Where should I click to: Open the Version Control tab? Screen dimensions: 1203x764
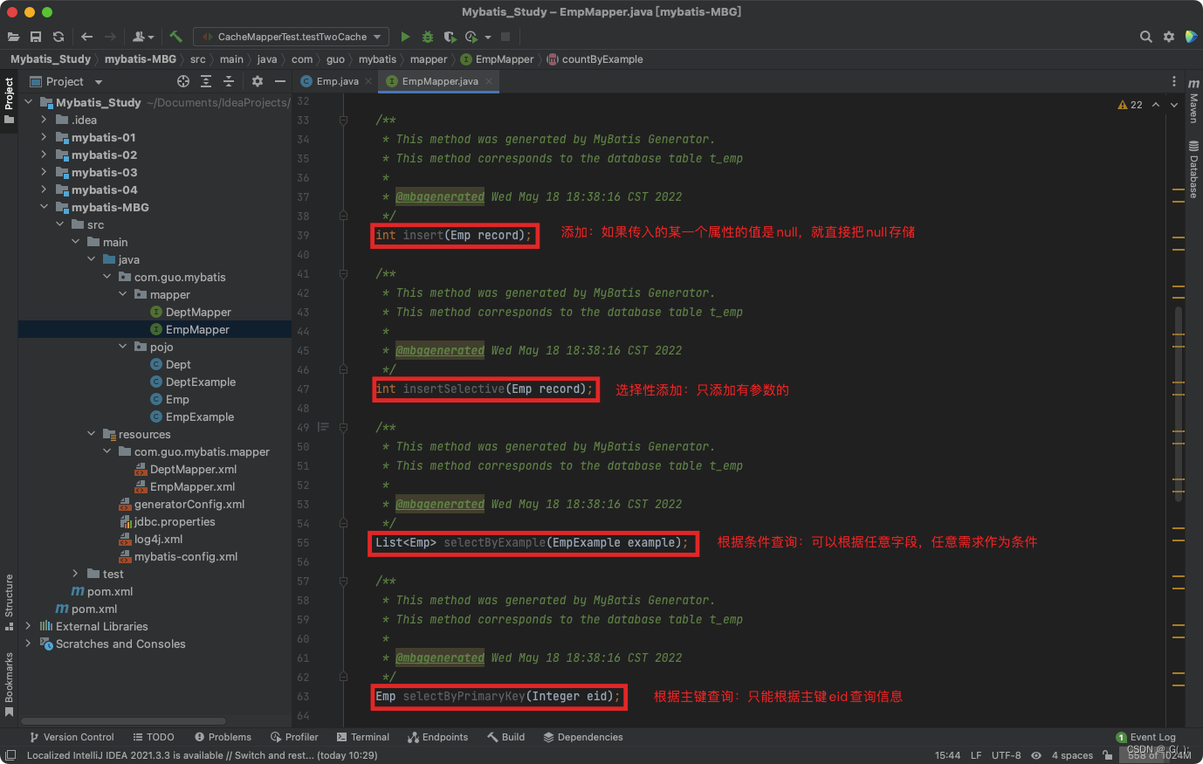72,737
